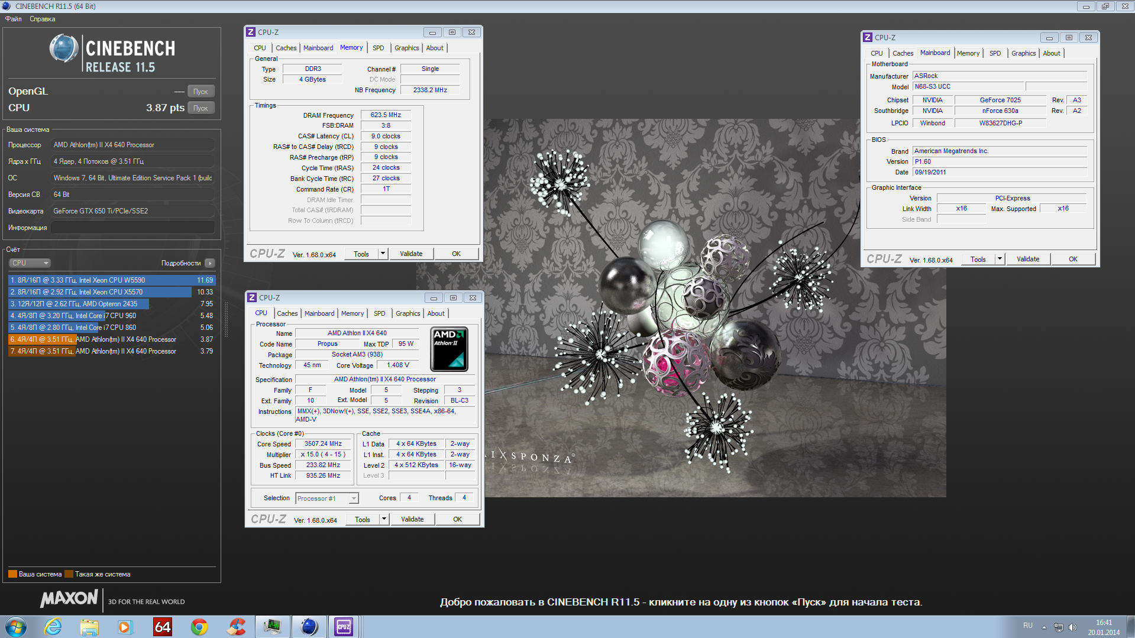This screenshot has height=638, width=1135.
Task: Click the Cinebench sphere logo
Action: [x=64, y=48]
